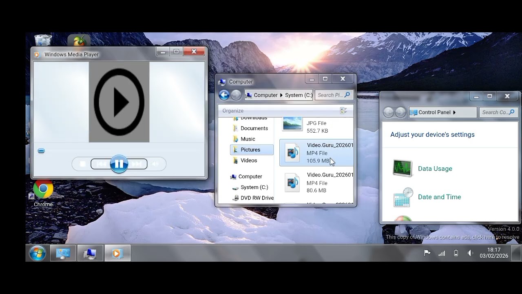Click the Show Desktop strip
Screen dimensions: 522x294
(517, 253)
